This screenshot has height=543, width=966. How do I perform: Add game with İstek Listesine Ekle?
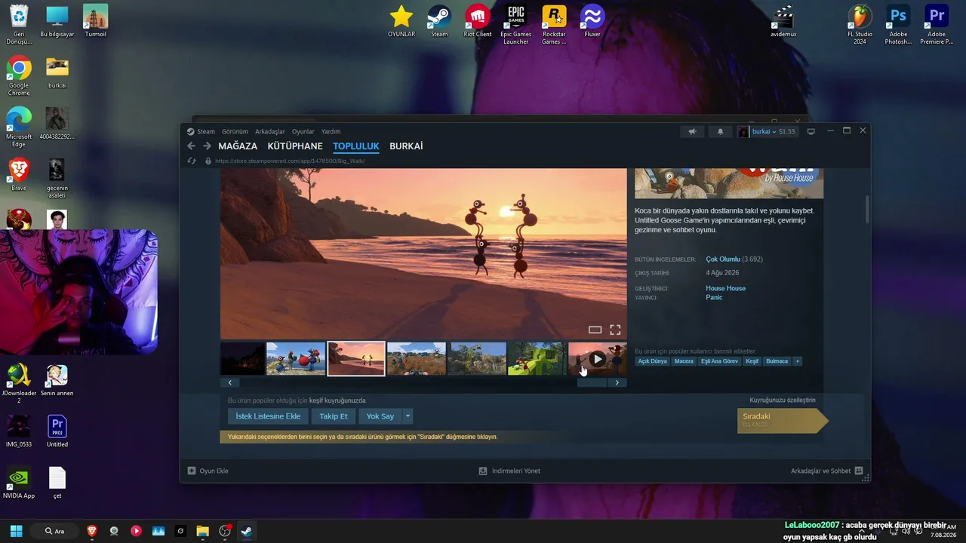point(268,416)
